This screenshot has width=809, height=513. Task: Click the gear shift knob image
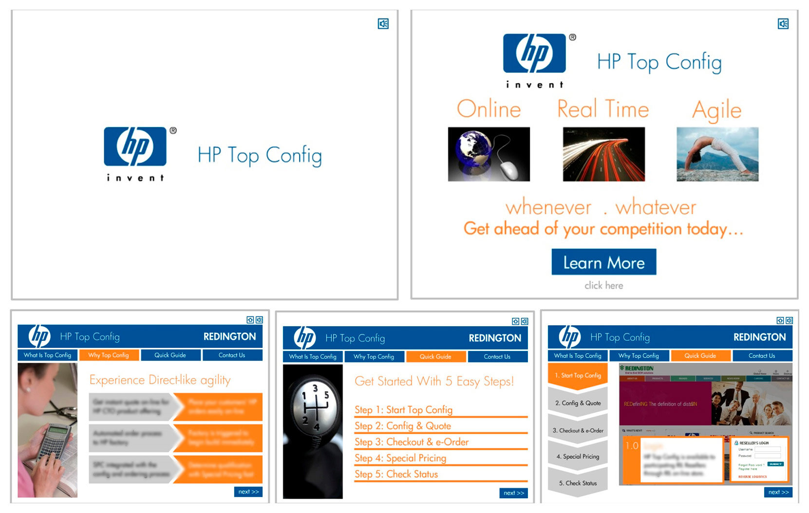[313, 432]
